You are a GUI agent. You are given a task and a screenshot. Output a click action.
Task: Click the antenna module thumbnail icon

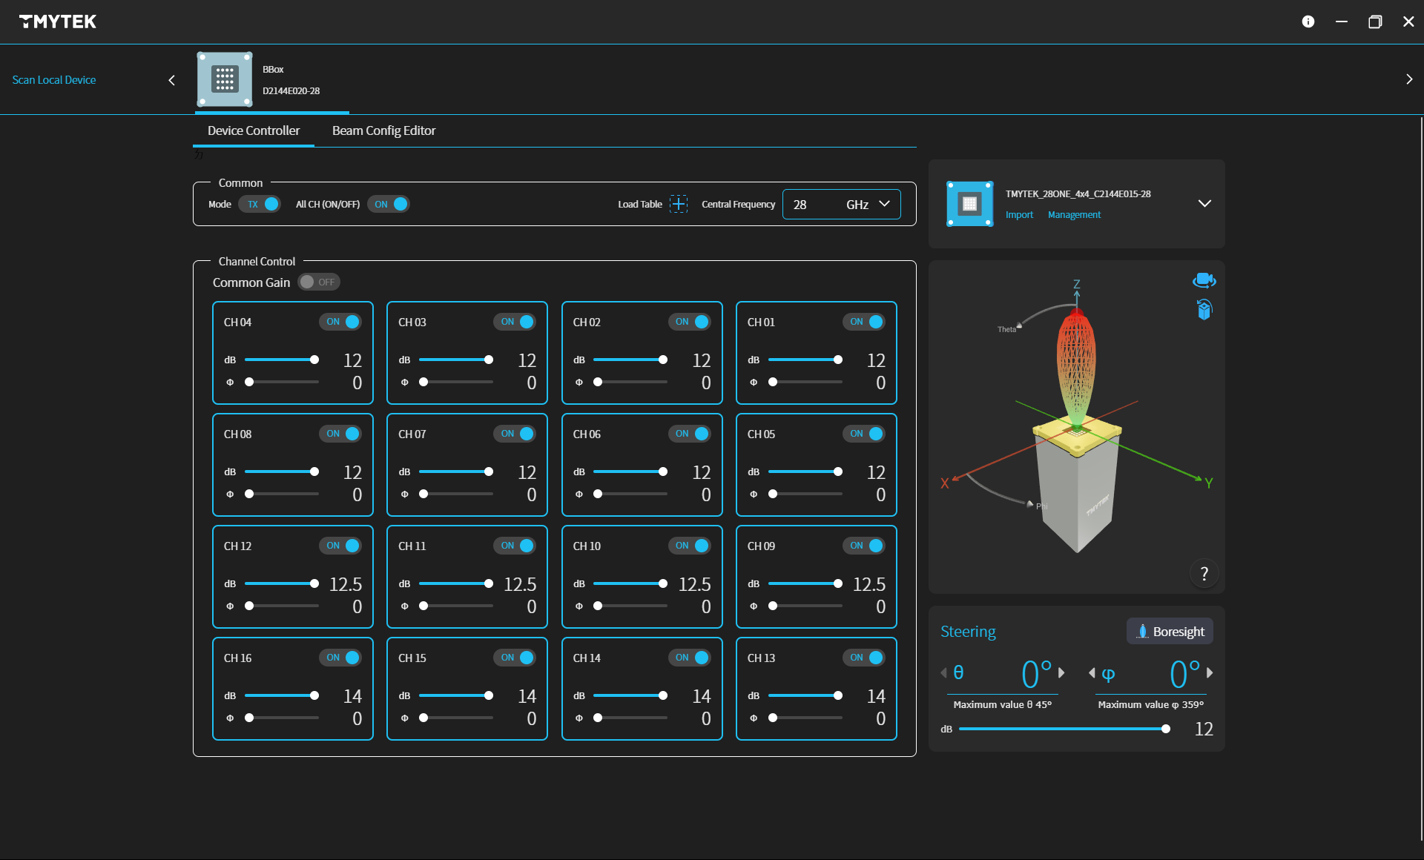(969, 204)
